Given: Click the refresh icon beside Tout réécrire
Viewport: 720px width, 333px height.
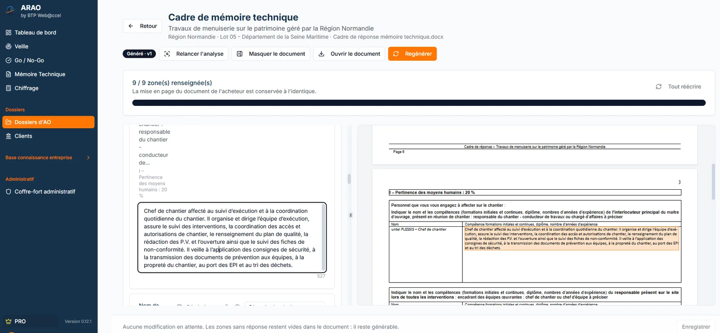Looking at the screenshot, I should 659,87.
